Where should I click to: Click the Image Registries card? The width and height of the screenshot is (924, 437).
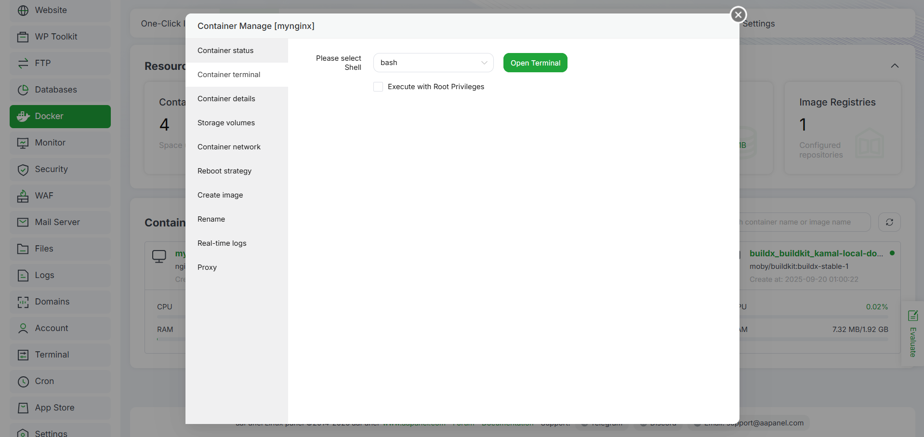843,128
